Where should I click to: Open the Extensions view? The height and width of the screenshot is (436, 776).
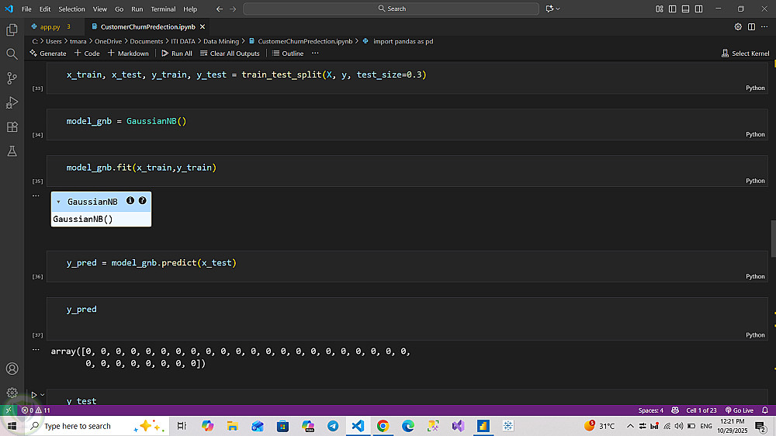pyautogui.click(x=12, y=127)
